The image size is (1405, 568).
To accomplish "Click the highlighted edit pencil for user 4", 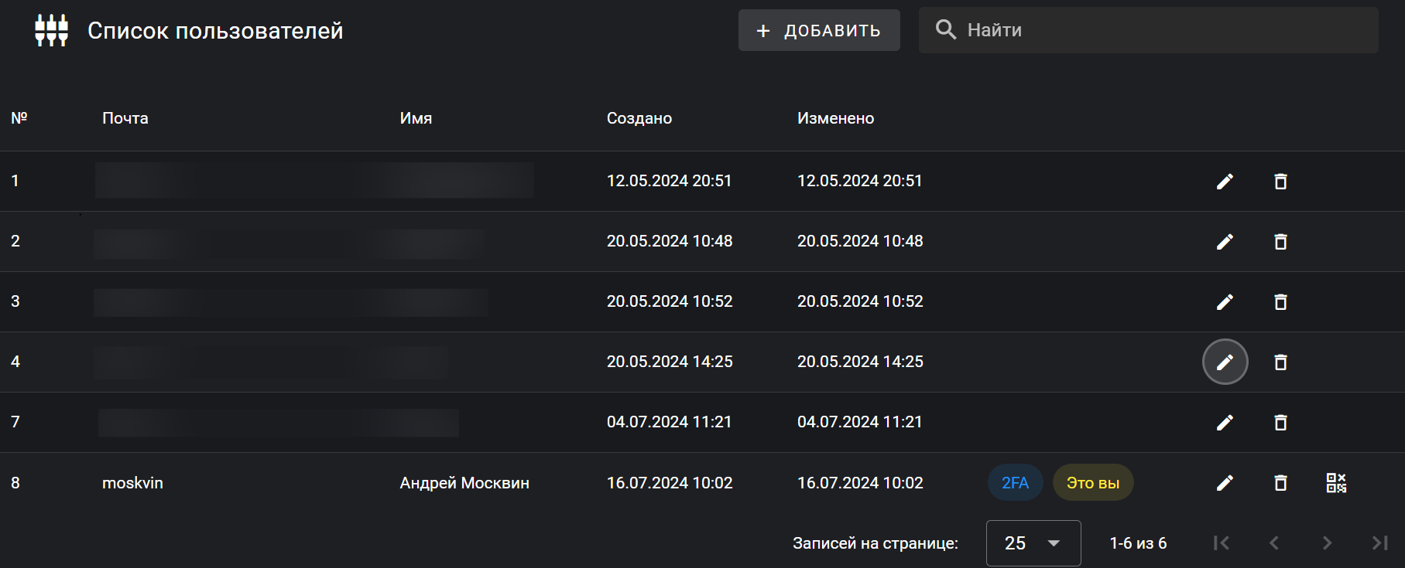I will tap(1225, 362).
